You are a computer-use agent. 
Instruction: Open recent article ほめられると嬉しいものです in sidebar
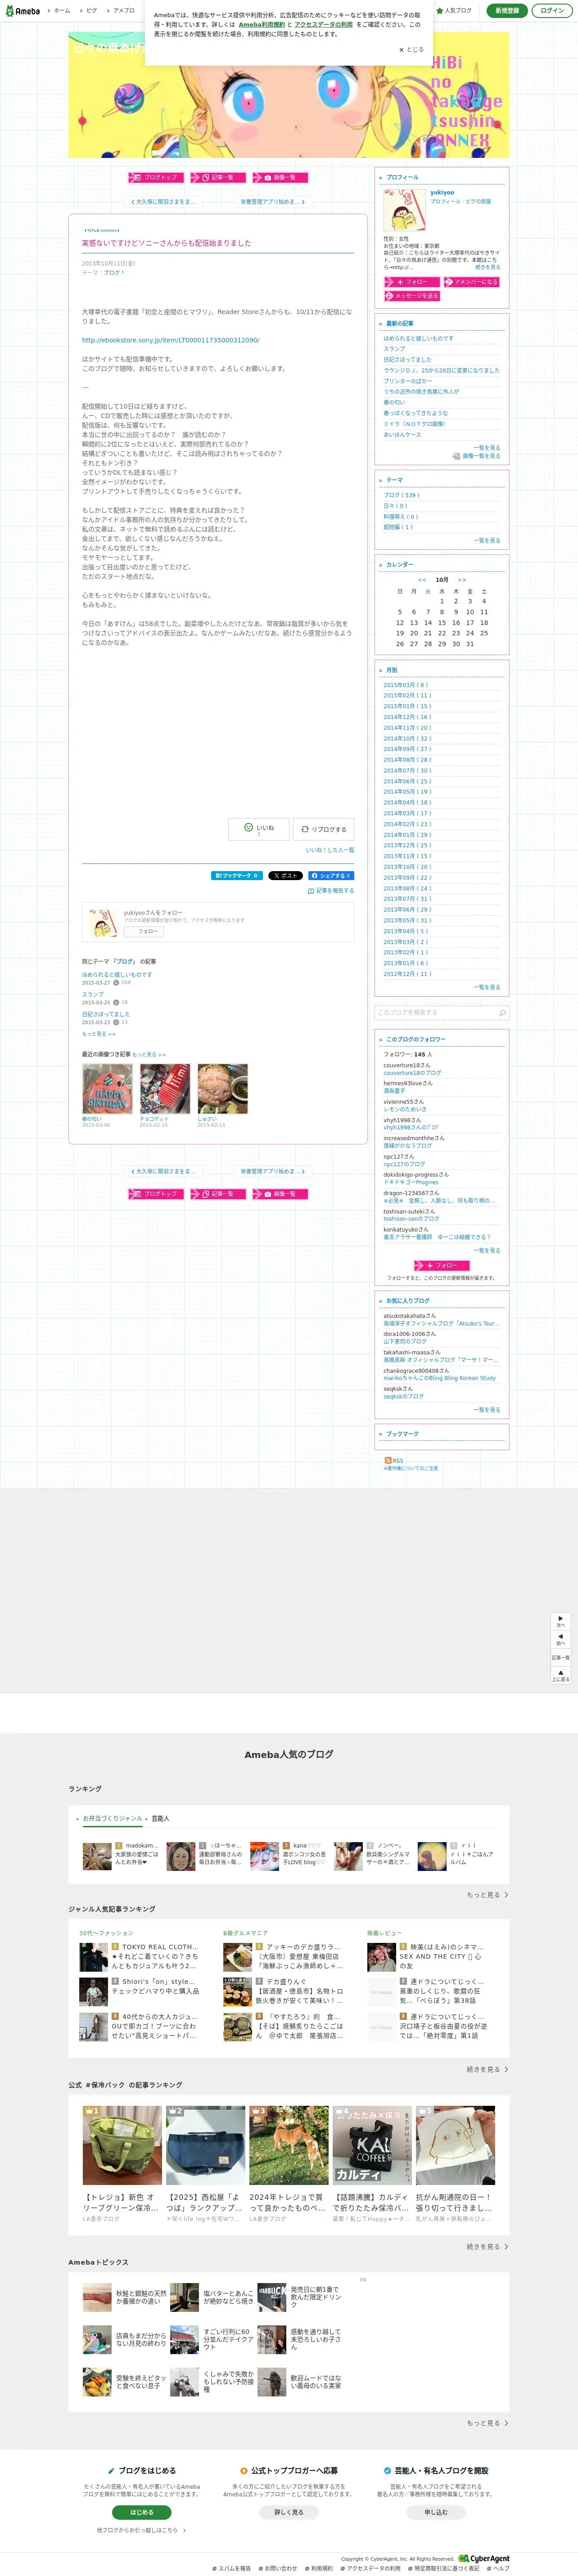click(x=418, y=338)
